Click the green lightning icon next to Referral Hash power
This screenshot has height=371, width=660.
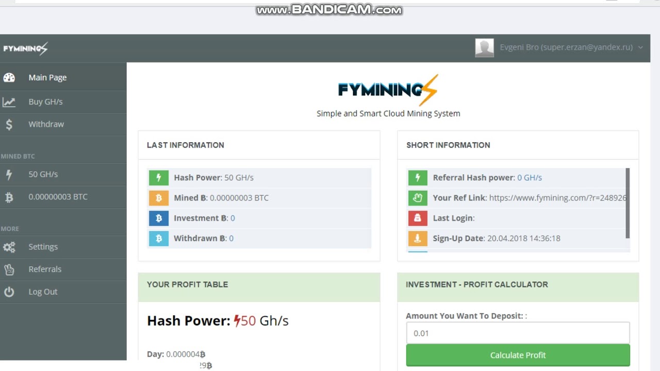(x=418, y=178)
